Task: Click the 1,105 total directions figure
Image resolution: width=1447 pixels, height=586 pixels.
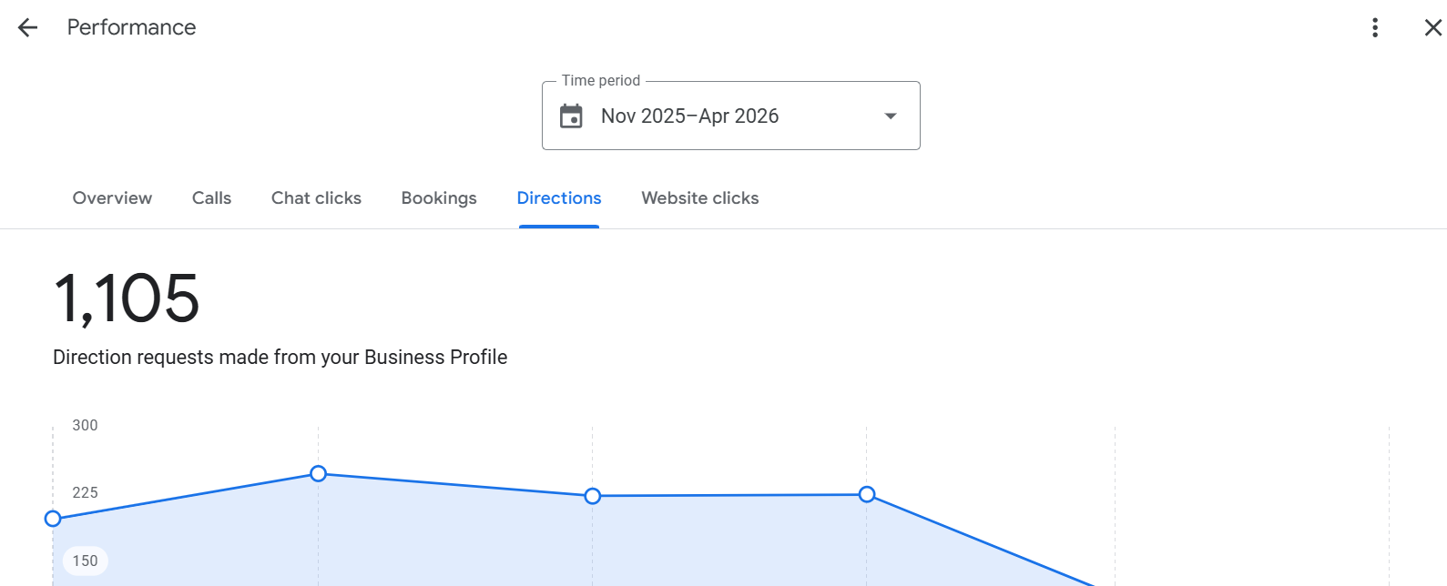Action: tap(127, 298)
